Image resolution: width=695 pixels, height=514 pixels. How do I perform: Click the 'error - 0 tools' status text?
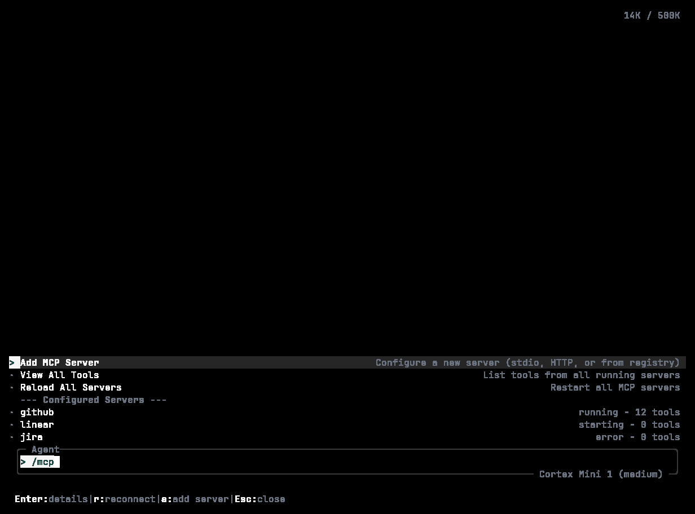638,437
